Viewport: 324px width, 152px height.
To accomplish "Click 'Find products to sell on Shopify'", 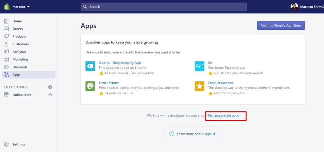I will (122, 67).
